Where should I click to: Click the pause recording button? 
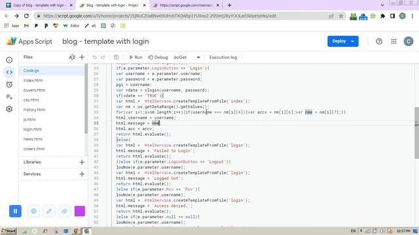pyautogui.click(x=15, y=211)
